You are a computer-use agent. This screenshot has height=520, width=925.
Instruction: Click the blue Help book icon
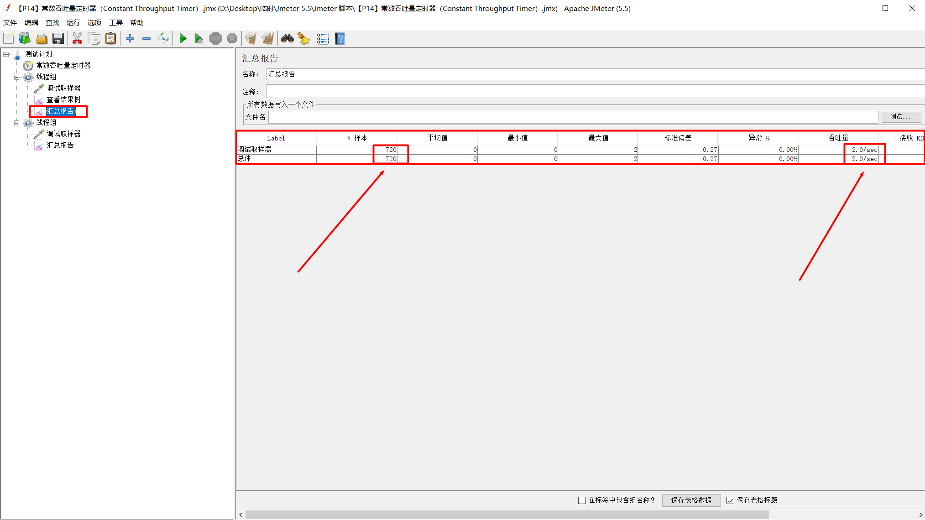click(x=340, y=39)
